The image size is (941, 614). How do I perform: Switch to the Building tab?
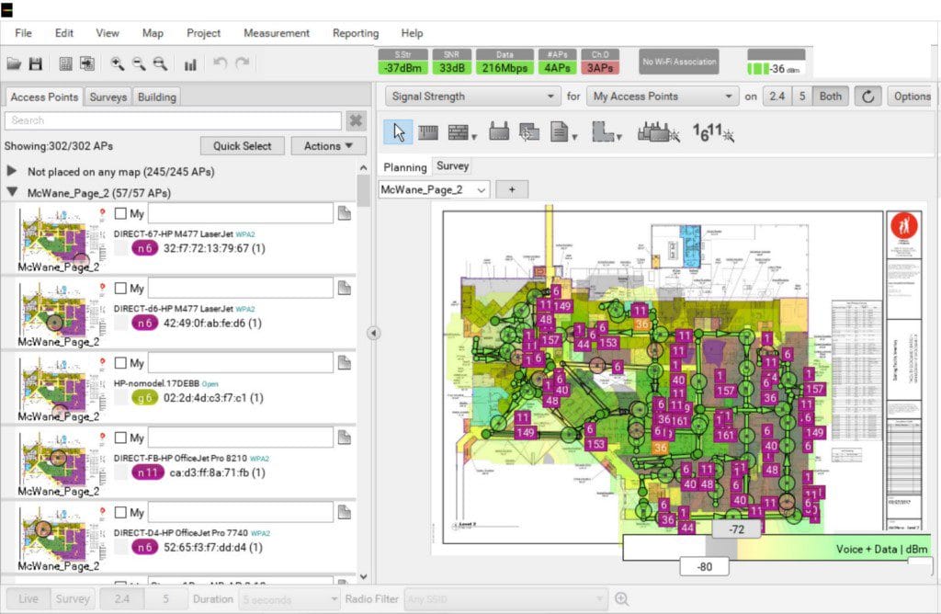156,97
